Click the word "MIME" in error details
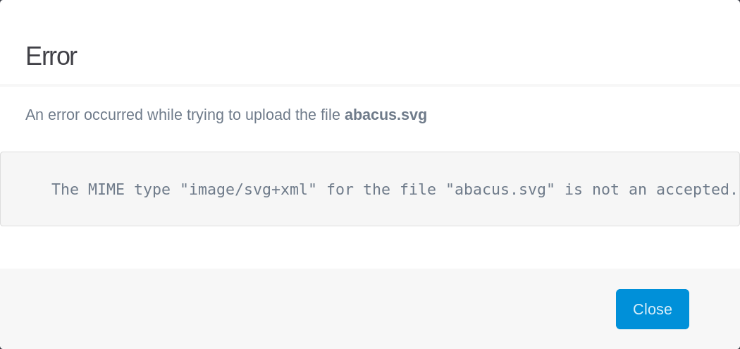This screenshot has width=740, height=349. [x=106, y=190]
